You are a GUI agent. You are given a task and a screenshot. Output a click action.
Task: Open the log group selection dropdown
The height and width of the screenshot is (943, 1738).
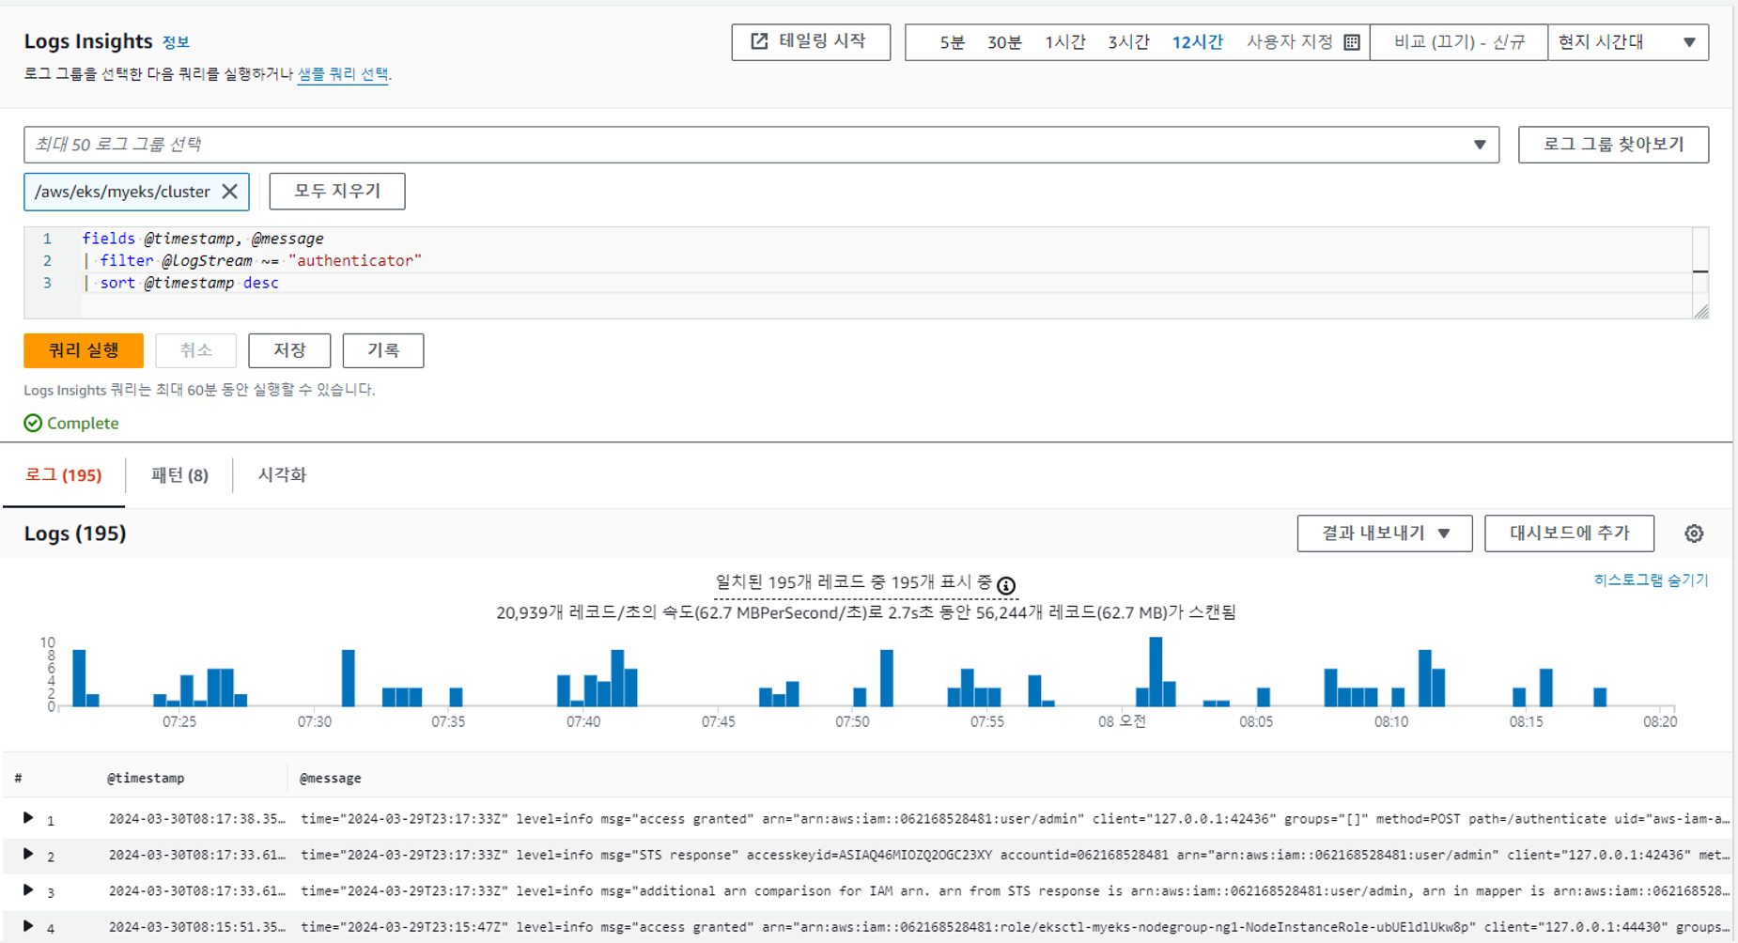(x=761, y=145)
